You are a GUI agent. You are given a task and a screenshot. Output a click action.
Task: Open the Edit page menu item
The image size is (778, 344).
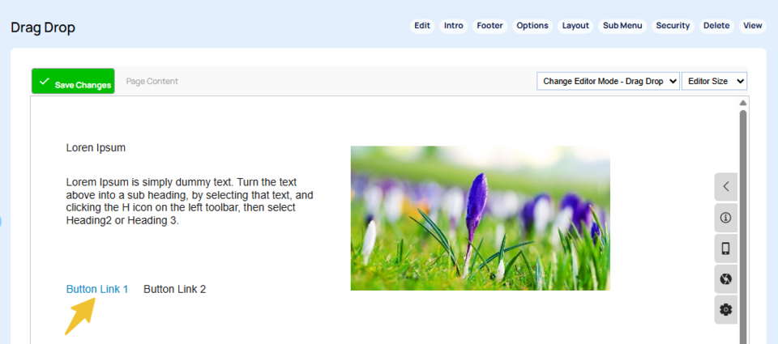(422, 26)
